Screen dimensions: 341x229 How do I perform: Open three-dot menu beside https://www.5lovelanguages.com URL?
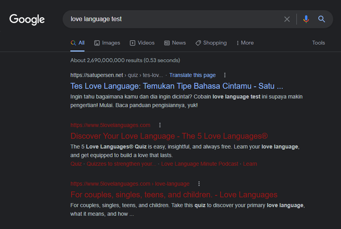click(x=160, y=125)
